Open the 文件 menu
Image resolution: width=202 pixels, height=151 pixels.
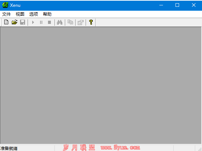point(6,14)
